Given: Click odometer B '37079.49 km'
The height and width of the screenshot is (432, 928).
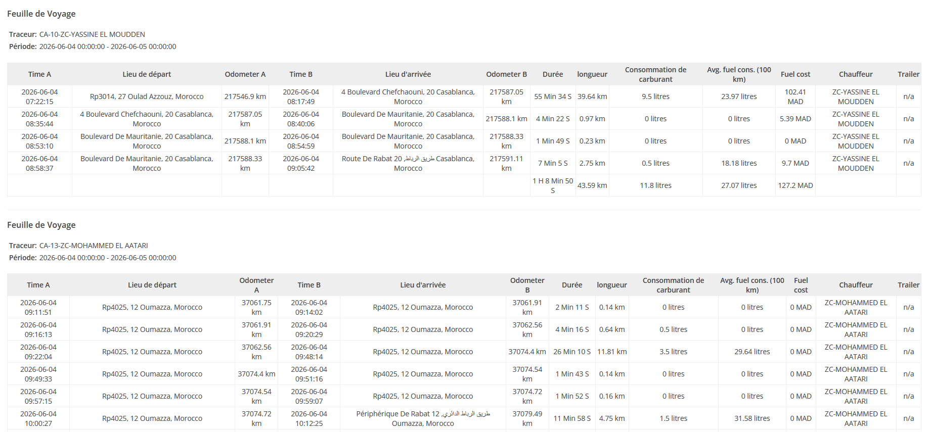Looking at the screenshot, I should point(527,418).
